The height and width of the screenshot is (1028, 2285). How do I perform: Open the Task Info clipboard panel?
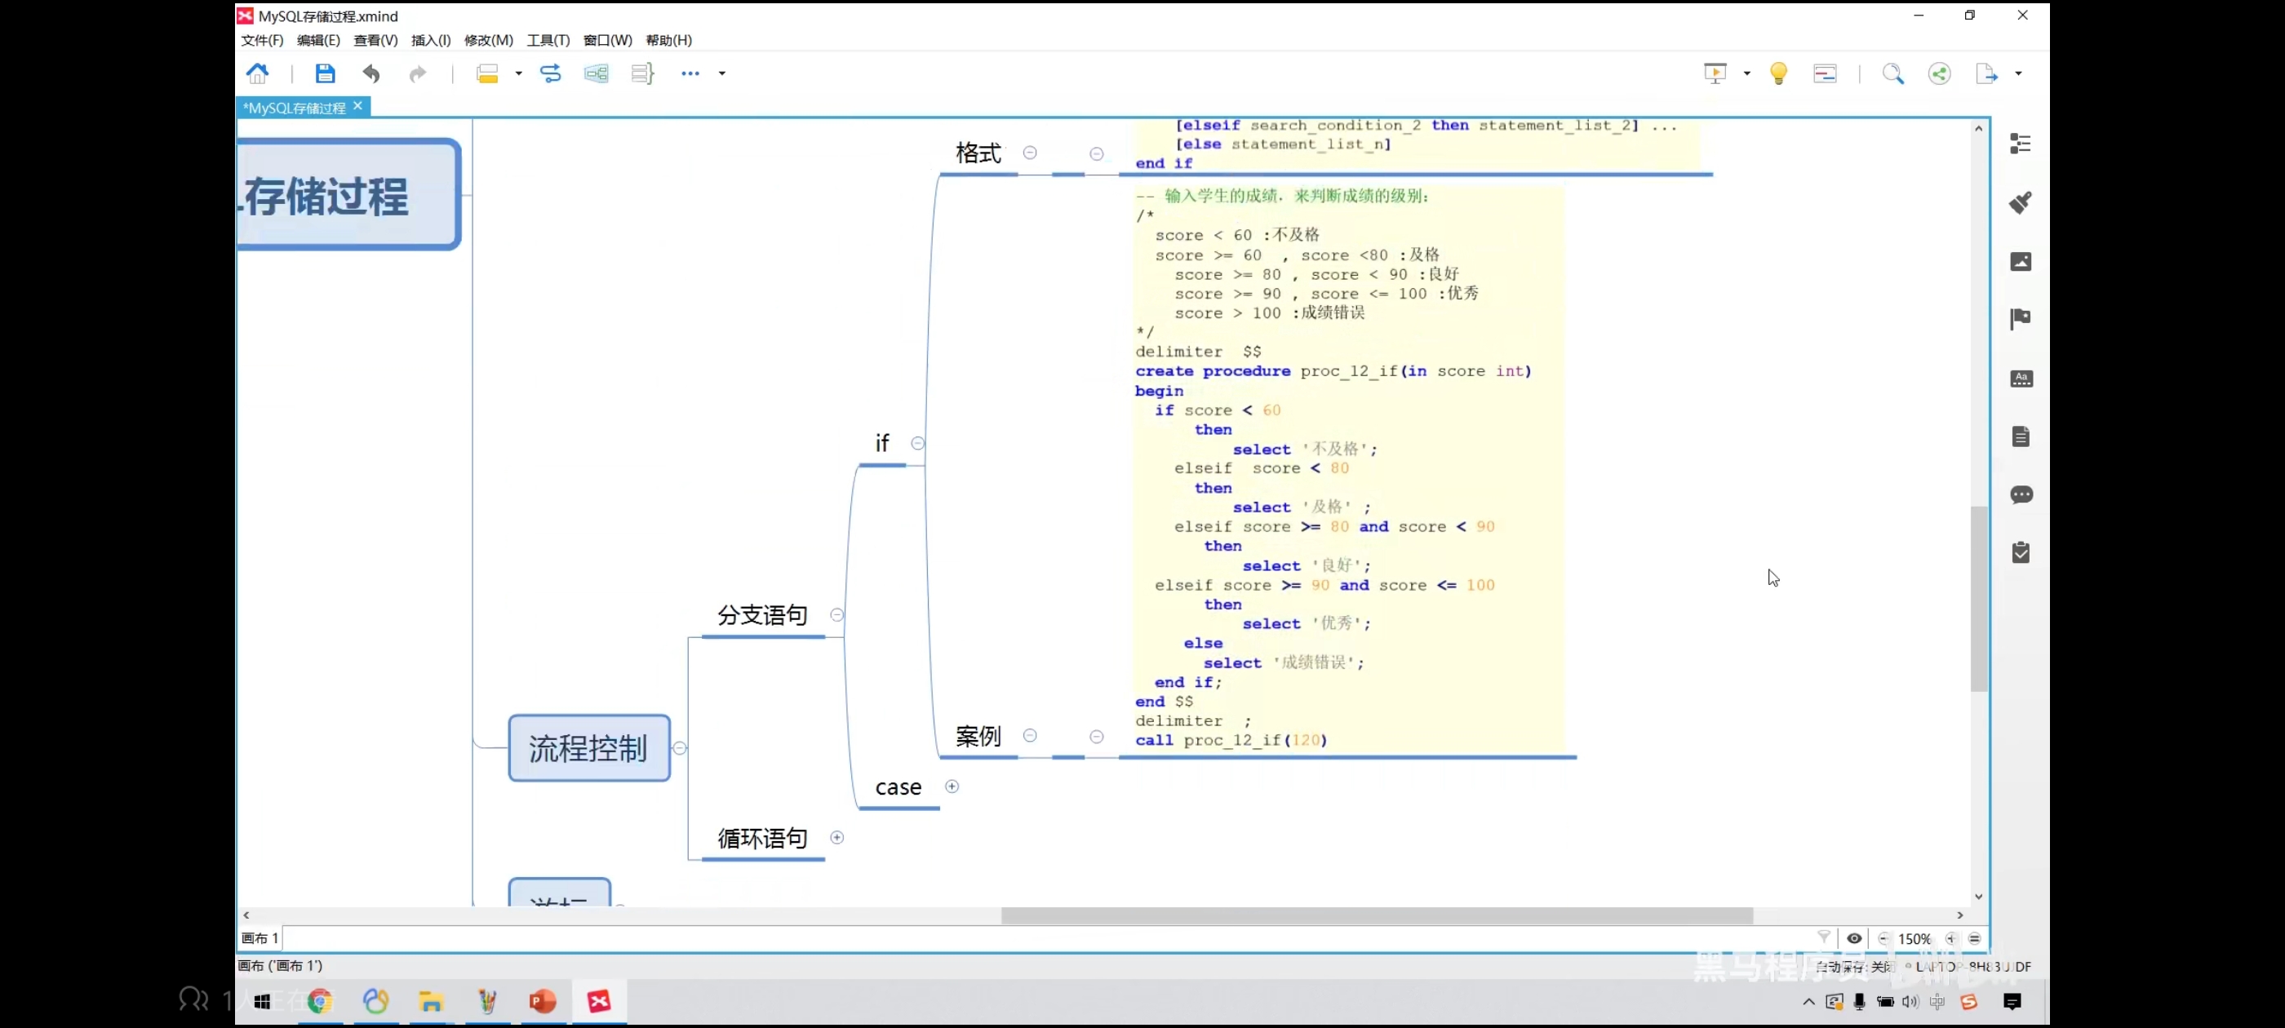(x=2020, y=553)
